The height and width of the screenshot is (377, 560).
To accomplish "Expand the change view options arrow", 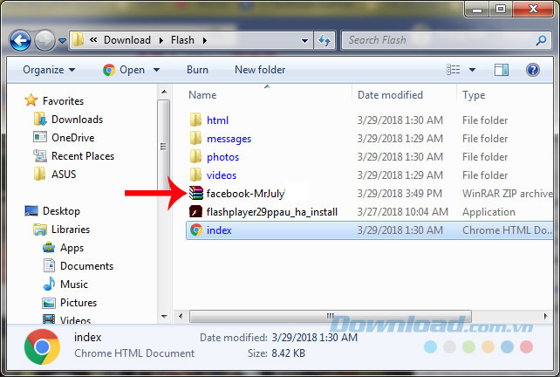I will (473, 70).
